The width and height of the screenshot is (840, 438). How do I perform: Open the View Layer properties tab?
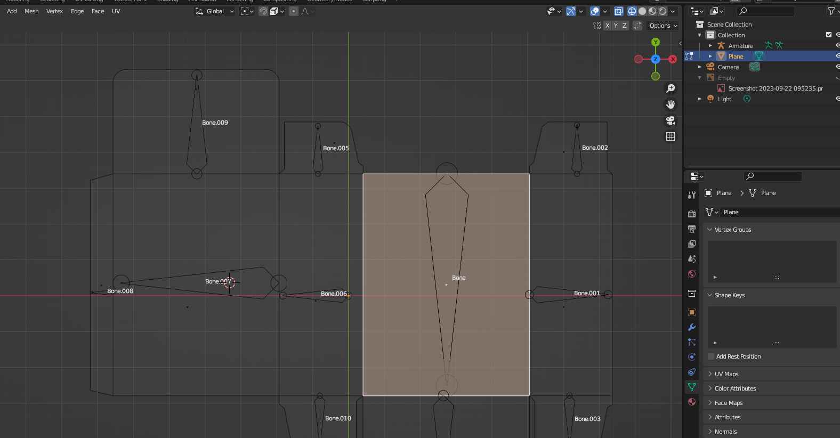[x=692, y=244]
